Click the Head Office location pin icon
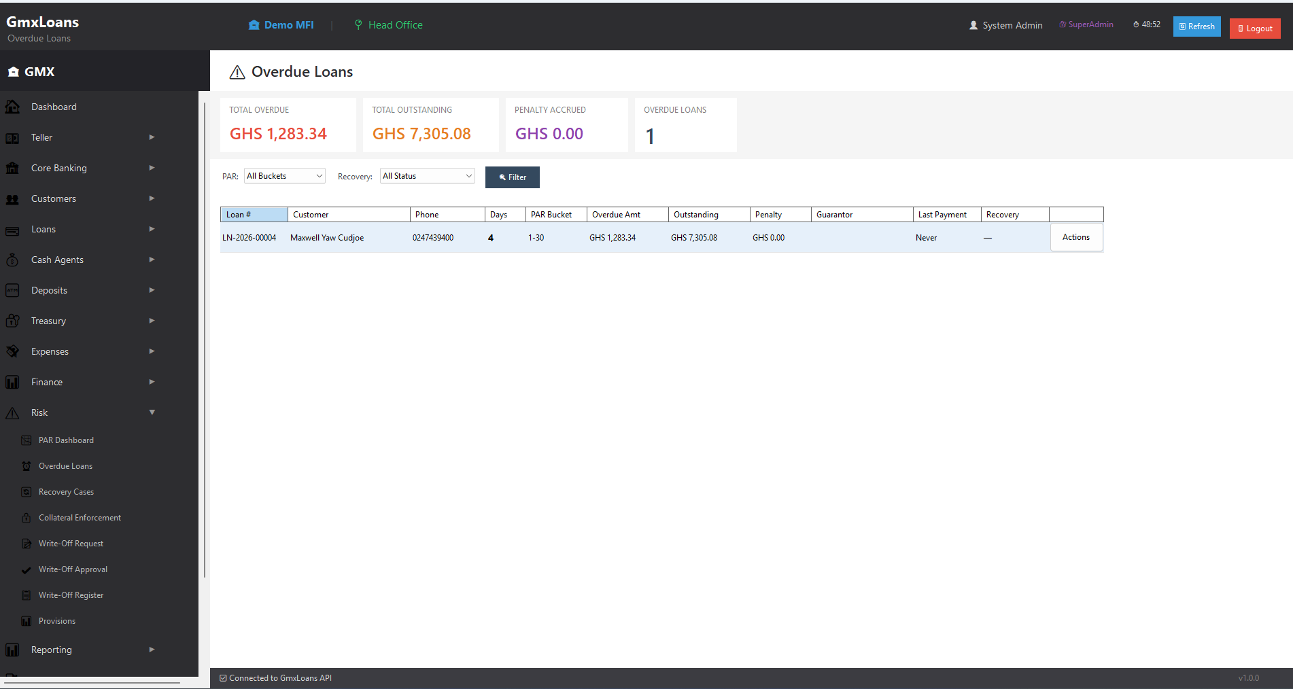 358,25
